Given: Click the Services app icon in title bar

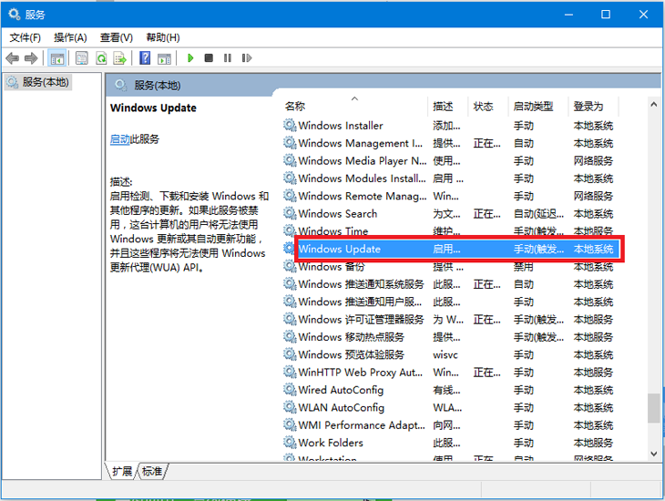Looking at the screenshot, I should pos(15,15).
